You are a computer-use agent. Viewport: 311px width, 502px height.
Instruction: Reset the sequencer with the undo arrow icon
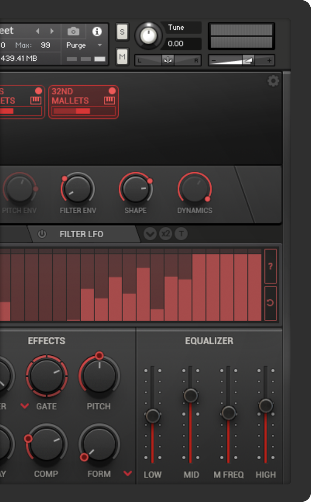[x=270, y=303]
